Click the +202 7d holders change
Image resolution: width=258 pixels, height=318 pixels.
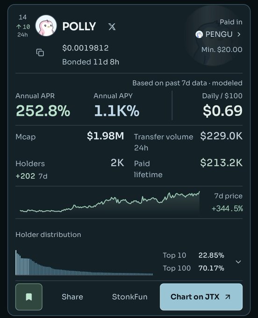click(31, 176)
